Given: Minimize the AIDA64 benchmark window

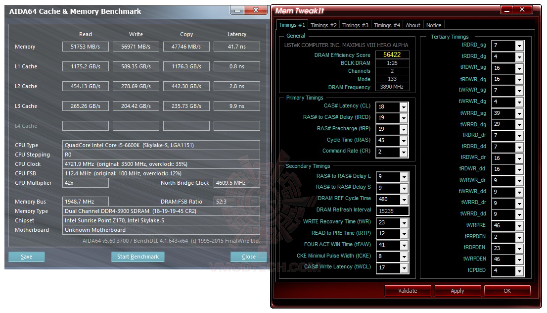Looking at the screenshot, I should click(237, 10).
